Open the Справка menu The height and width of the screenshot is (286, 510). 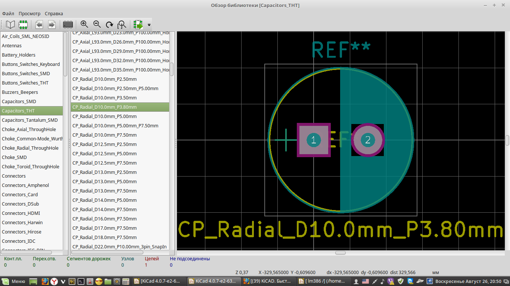54,13
